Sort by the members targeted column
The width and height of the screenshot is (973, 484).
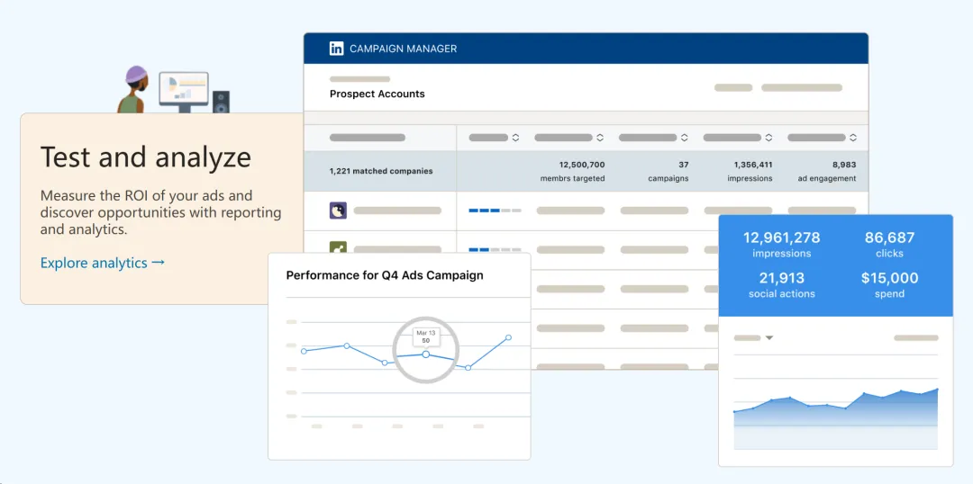point(600,138)
